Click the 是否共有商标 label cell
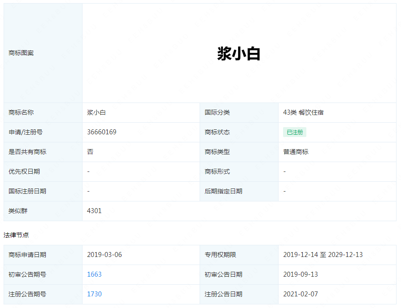 pyautogui.click(x=43, y=152)
